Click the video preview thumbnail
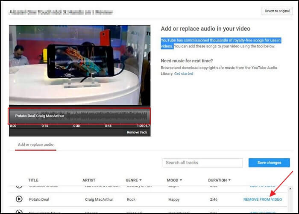This screenshot has height=214, width=299. coord(80,65)
